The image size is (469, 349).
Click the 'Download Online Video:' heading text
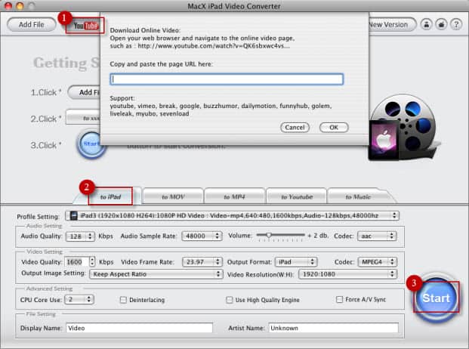[x=145, y=30]
